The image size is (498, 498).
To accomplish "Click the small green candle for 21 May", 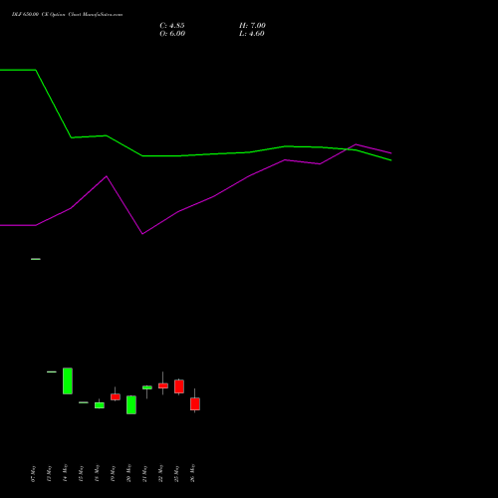I will coord(147,387).
